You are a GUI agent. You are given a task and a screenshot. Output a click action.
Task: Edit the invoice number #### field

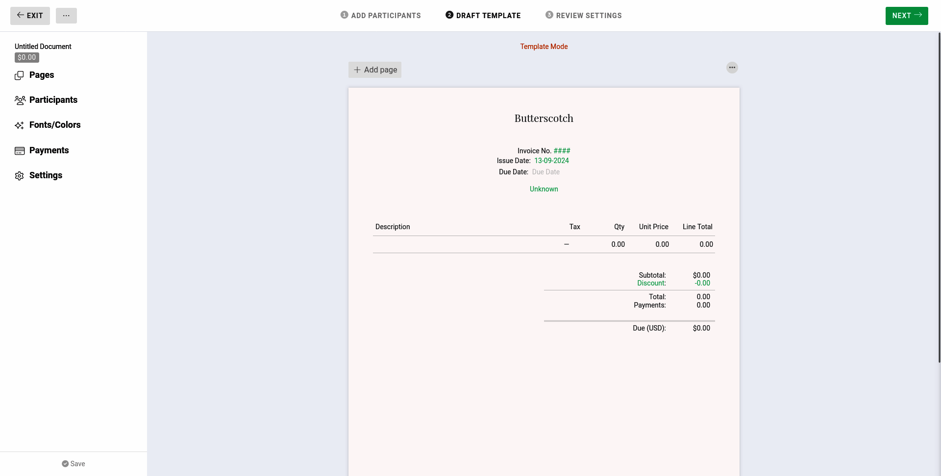pyautogui.click(x=562, y=151)
